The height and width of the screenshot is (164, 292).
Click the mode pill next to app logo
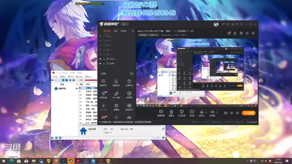click(x=124, y=24)
